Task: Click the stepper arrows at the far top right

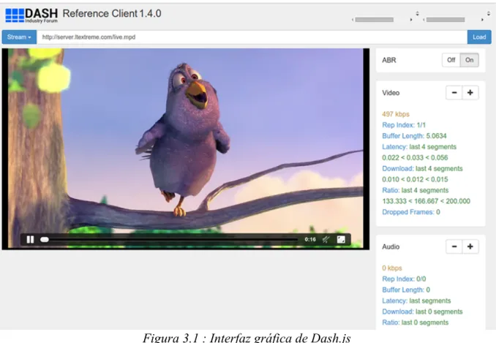Action: (489, 14)
